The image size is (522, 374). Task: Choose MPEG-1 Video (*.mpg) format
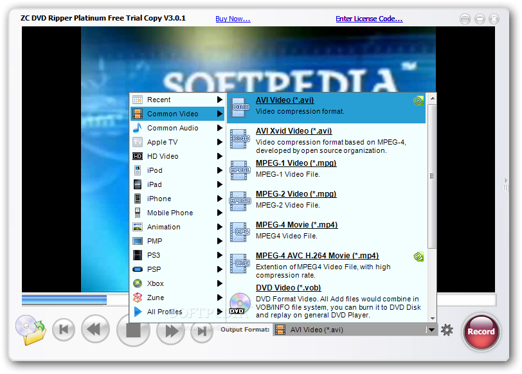[x=327, y=170]
